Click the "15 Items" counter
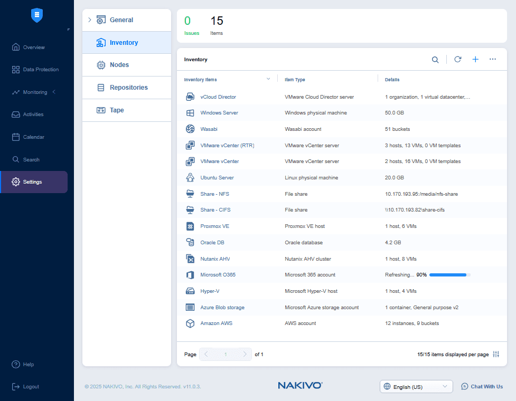This screenshot has height=401, width=516. (217, 25)
